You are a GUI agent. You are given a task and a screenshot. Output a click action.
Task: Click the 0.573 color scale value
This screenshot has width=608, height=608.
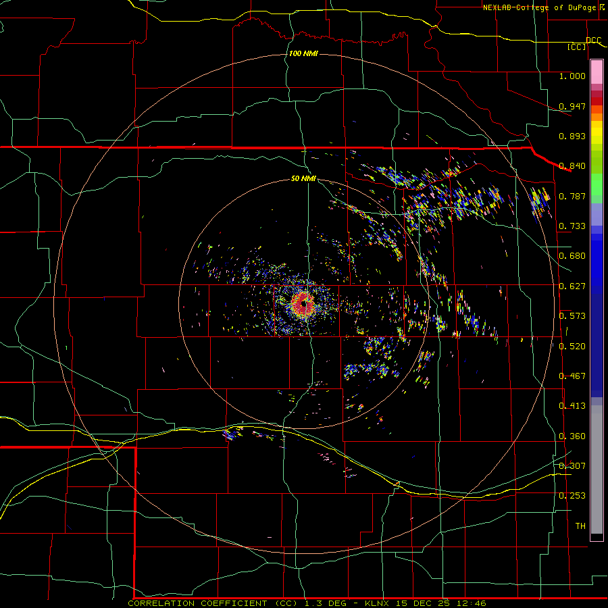[572, 316]
